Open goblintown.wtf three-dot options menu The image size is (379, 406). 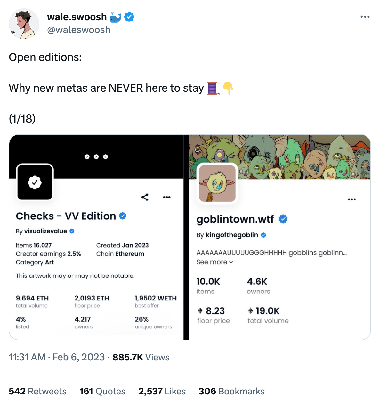point(352,199)
